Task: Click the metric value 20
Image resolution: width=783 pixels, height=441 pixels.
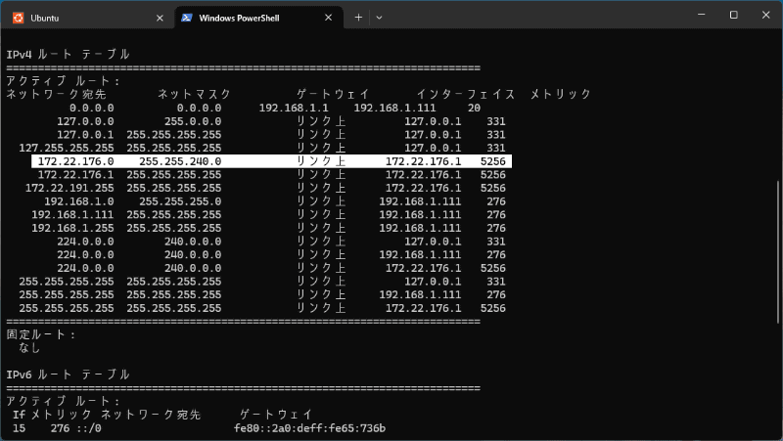Action: click(474, 108)
